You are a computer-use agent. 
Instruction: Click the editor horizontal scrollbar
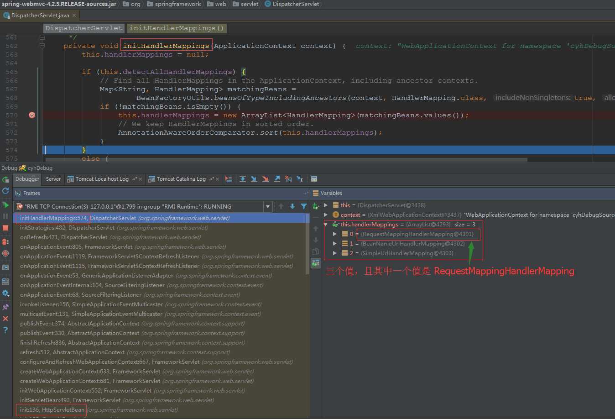(287, 160)
